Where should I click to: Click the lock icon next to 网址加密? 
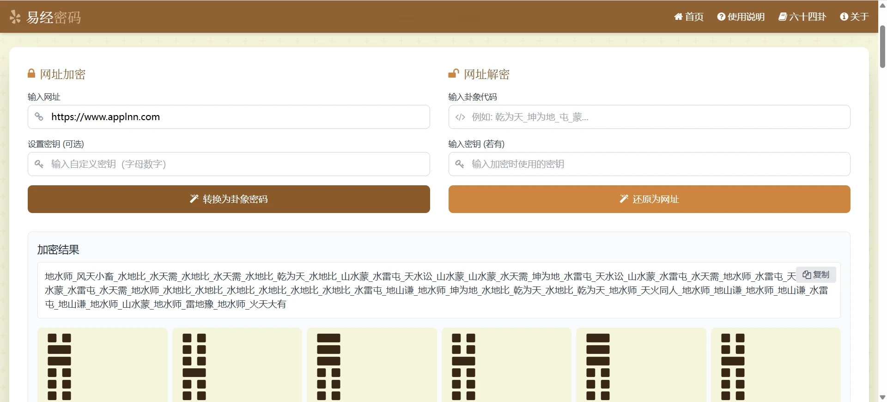point(31,73)
